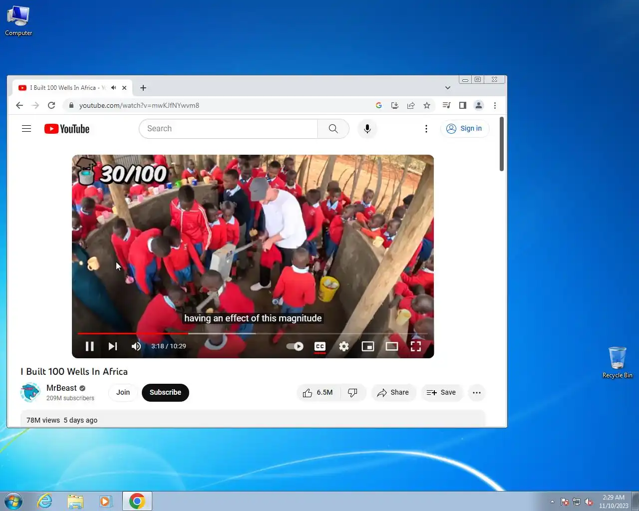Image resolution: width=639 pixels, height=511 pixels.
Task: Open video settings gear
Action: pos(344,346)
